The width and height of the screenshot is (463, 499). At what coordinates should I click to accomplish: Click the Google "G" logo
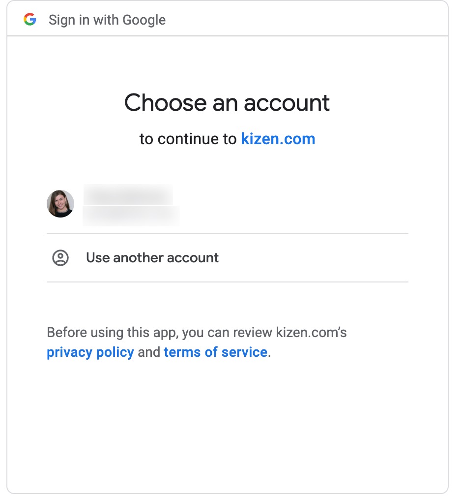[x=30, y=20]
